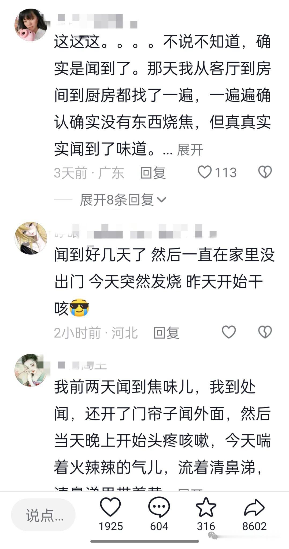Screen dimensions: 289x549
Task: Reply to the Guangdong comment
Action: 153,173
